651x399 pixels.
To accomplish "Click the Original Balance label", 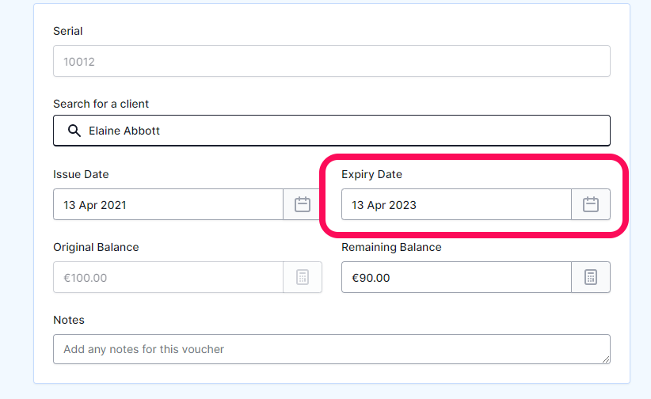I will click(96, 247).
